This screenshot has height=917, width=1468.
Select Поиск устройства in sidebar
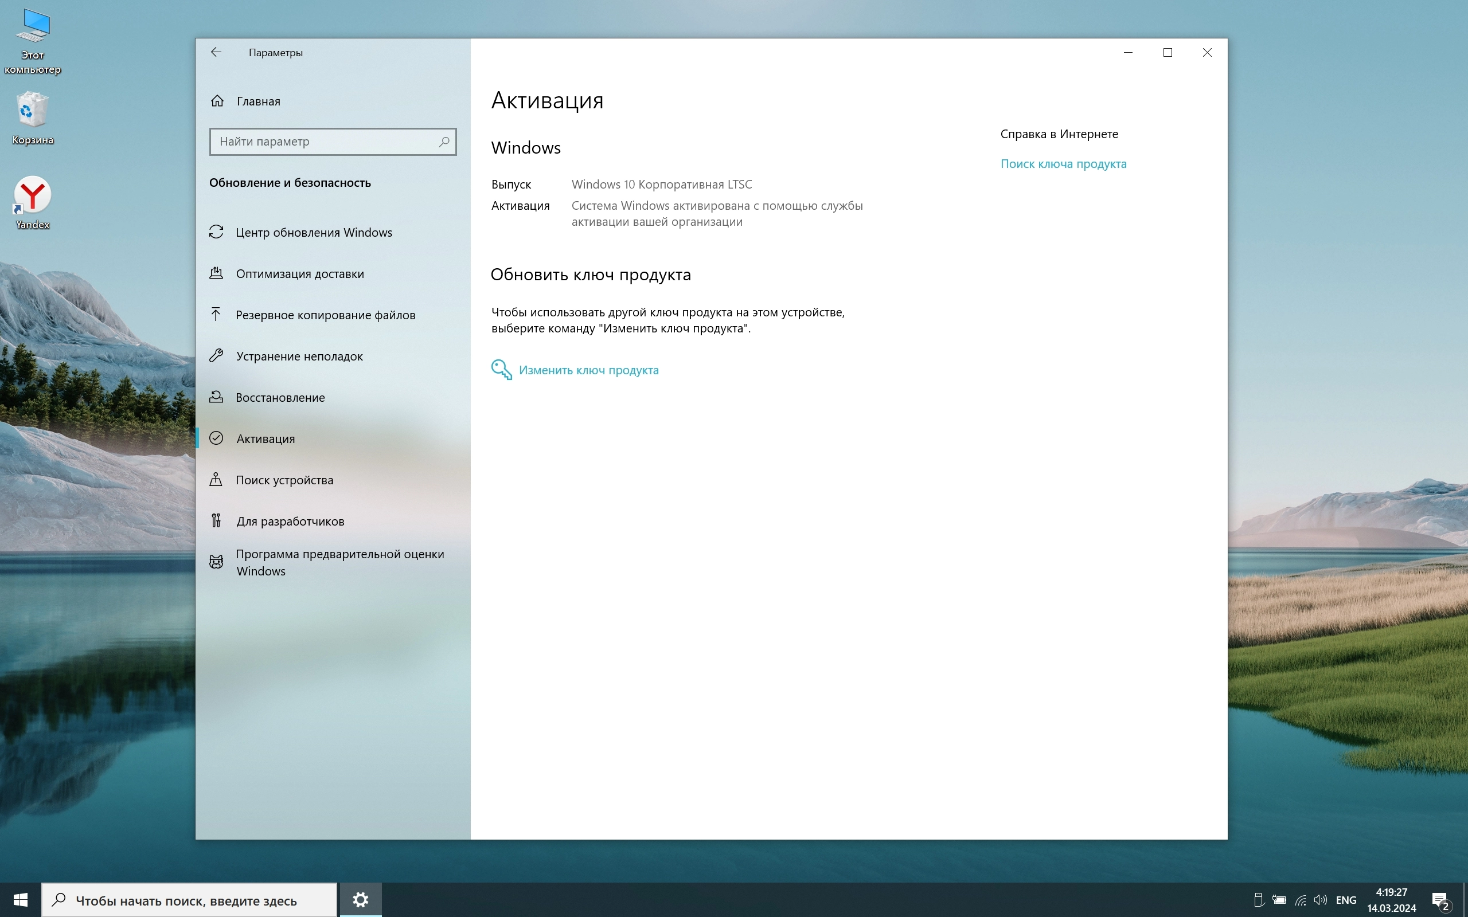click(x=284, y=480)
